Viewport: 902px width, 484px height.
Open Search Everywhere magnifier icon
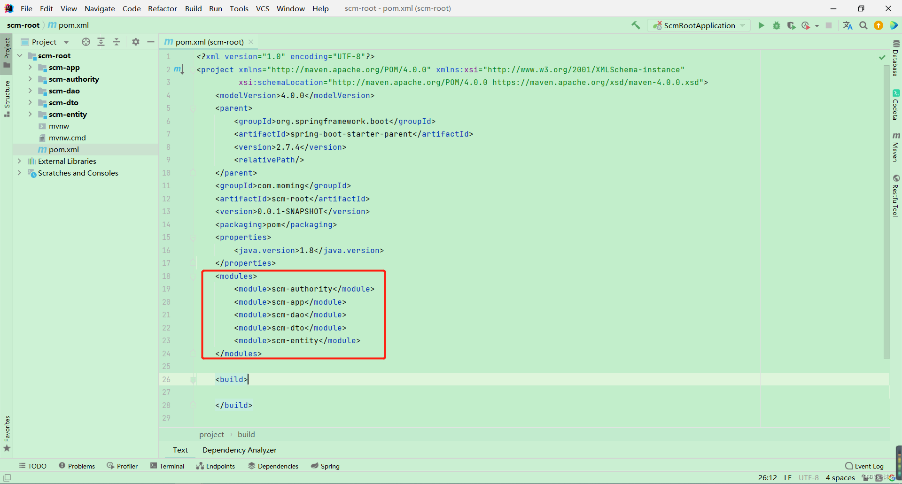pos(863,25)
